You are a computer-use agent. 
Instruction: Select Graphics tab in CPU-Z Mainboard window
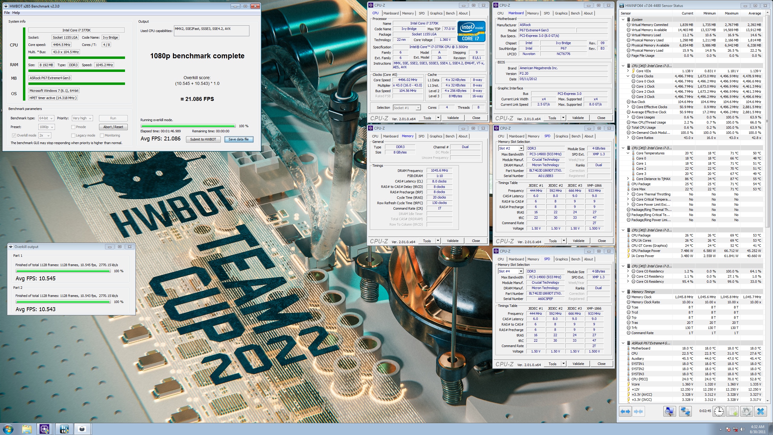coord(561,13)
